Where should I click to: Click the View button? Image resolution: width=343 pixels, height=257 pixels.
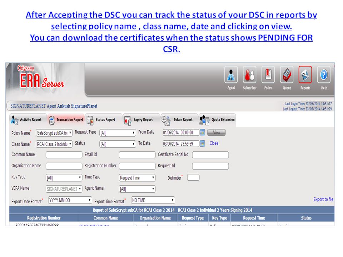click(x=217, y=132)
